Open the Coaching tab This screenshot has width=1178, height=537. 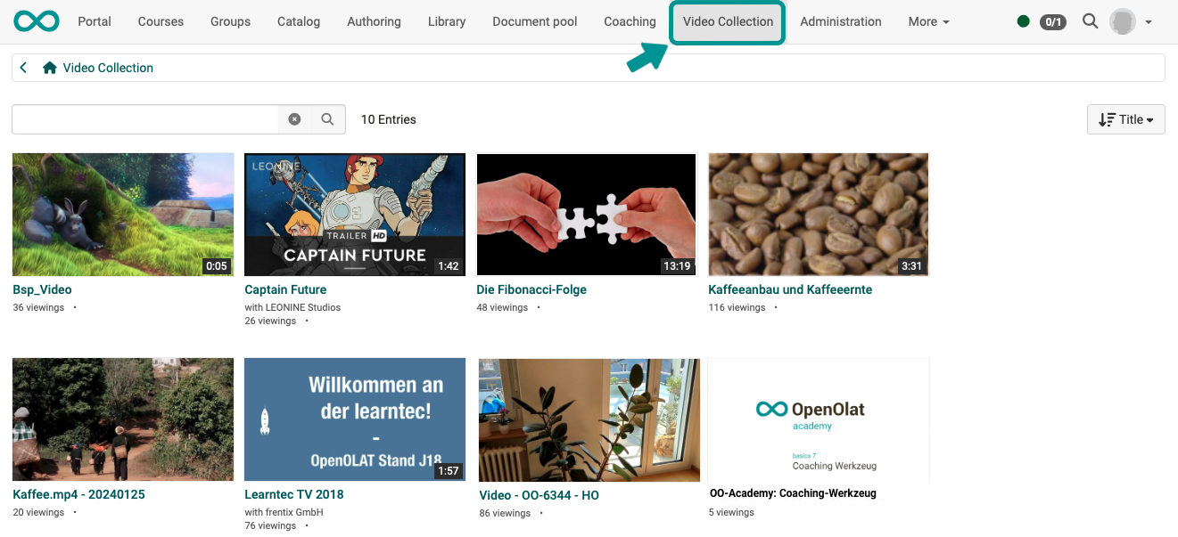tap(630, 21)
